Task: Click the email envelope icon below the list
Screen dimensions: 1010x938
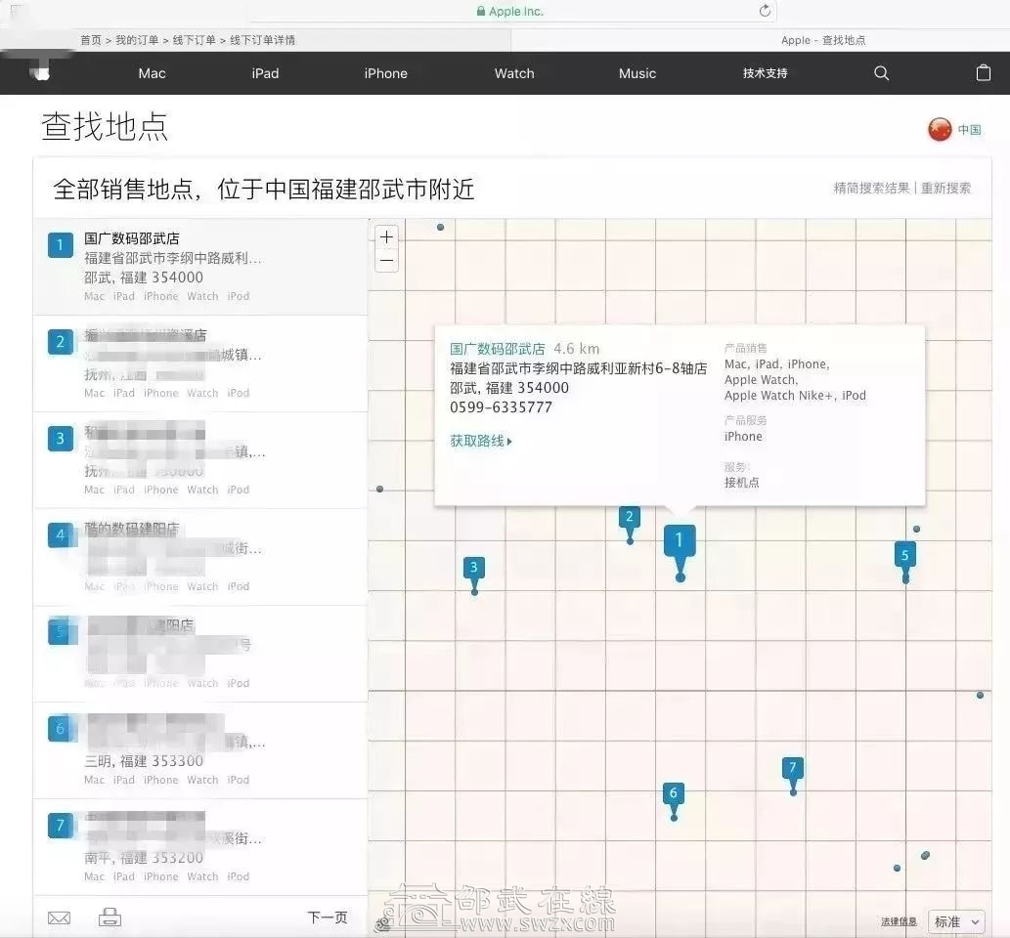Action: tap(59, 917)
